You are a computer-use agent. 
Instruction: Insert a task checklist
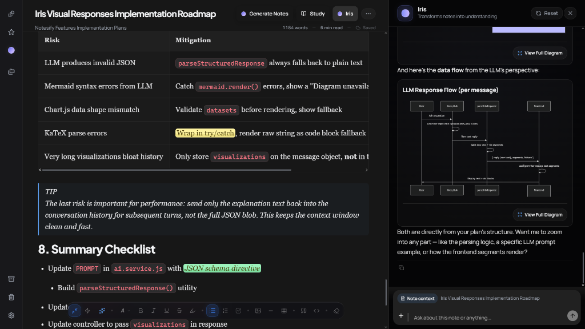click(x=238, y=311)
